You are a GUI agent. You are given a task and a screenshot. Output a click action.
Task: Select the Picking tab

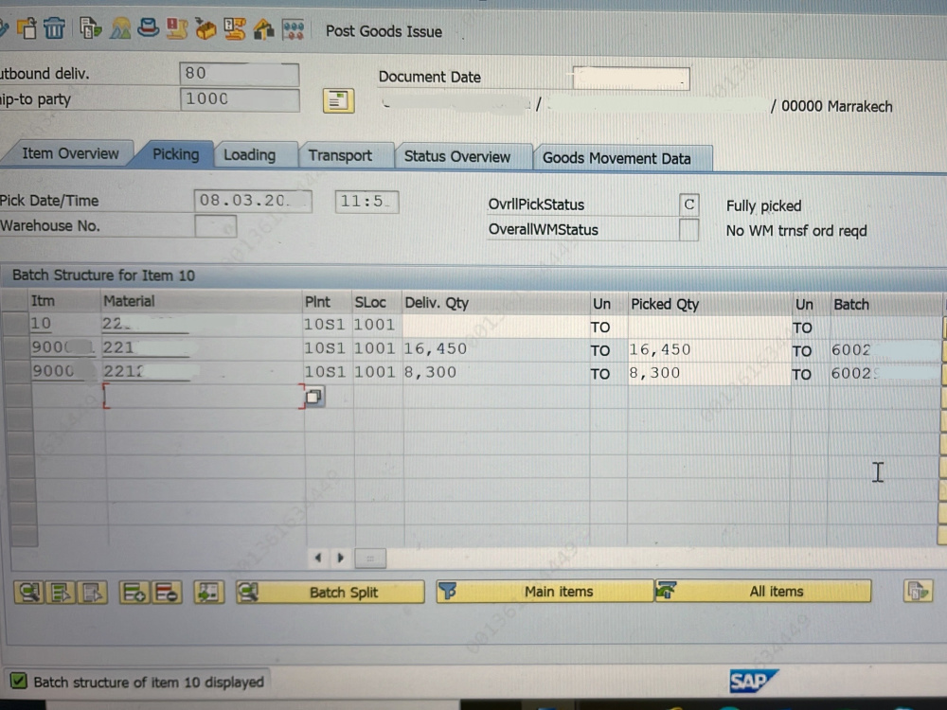pyautogui.click(x=175, y=154)
